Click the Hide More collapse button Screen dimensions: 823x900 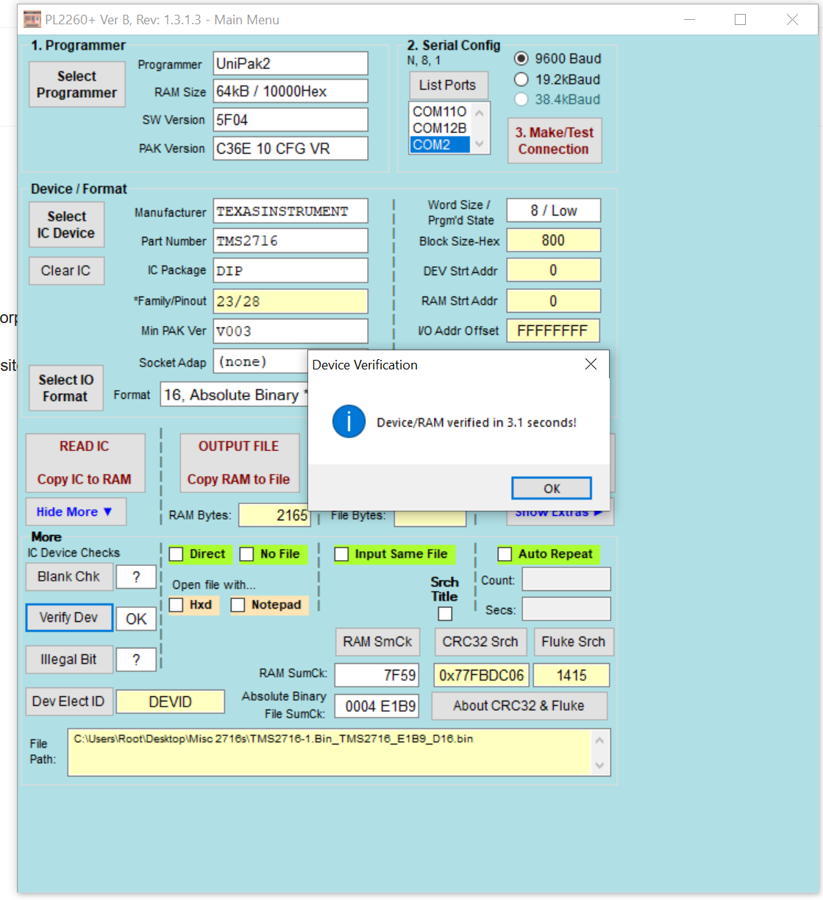76,511
